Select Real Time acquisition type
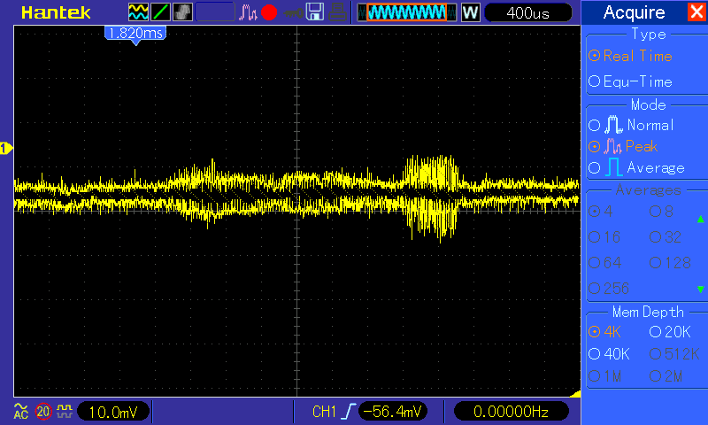This screenshot has width=708, height=425. tap(630, 56)
